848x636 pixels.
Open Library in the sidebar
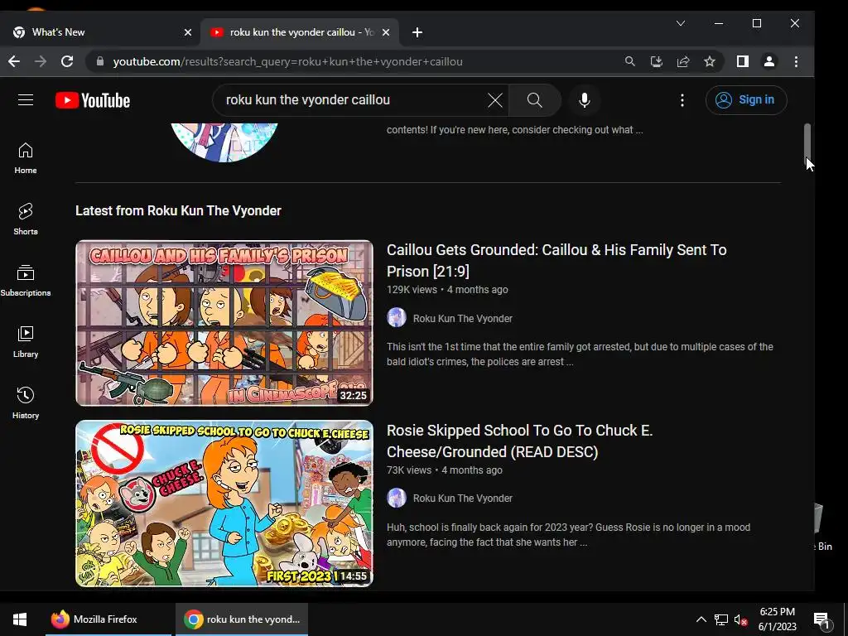tap(26, 342)
